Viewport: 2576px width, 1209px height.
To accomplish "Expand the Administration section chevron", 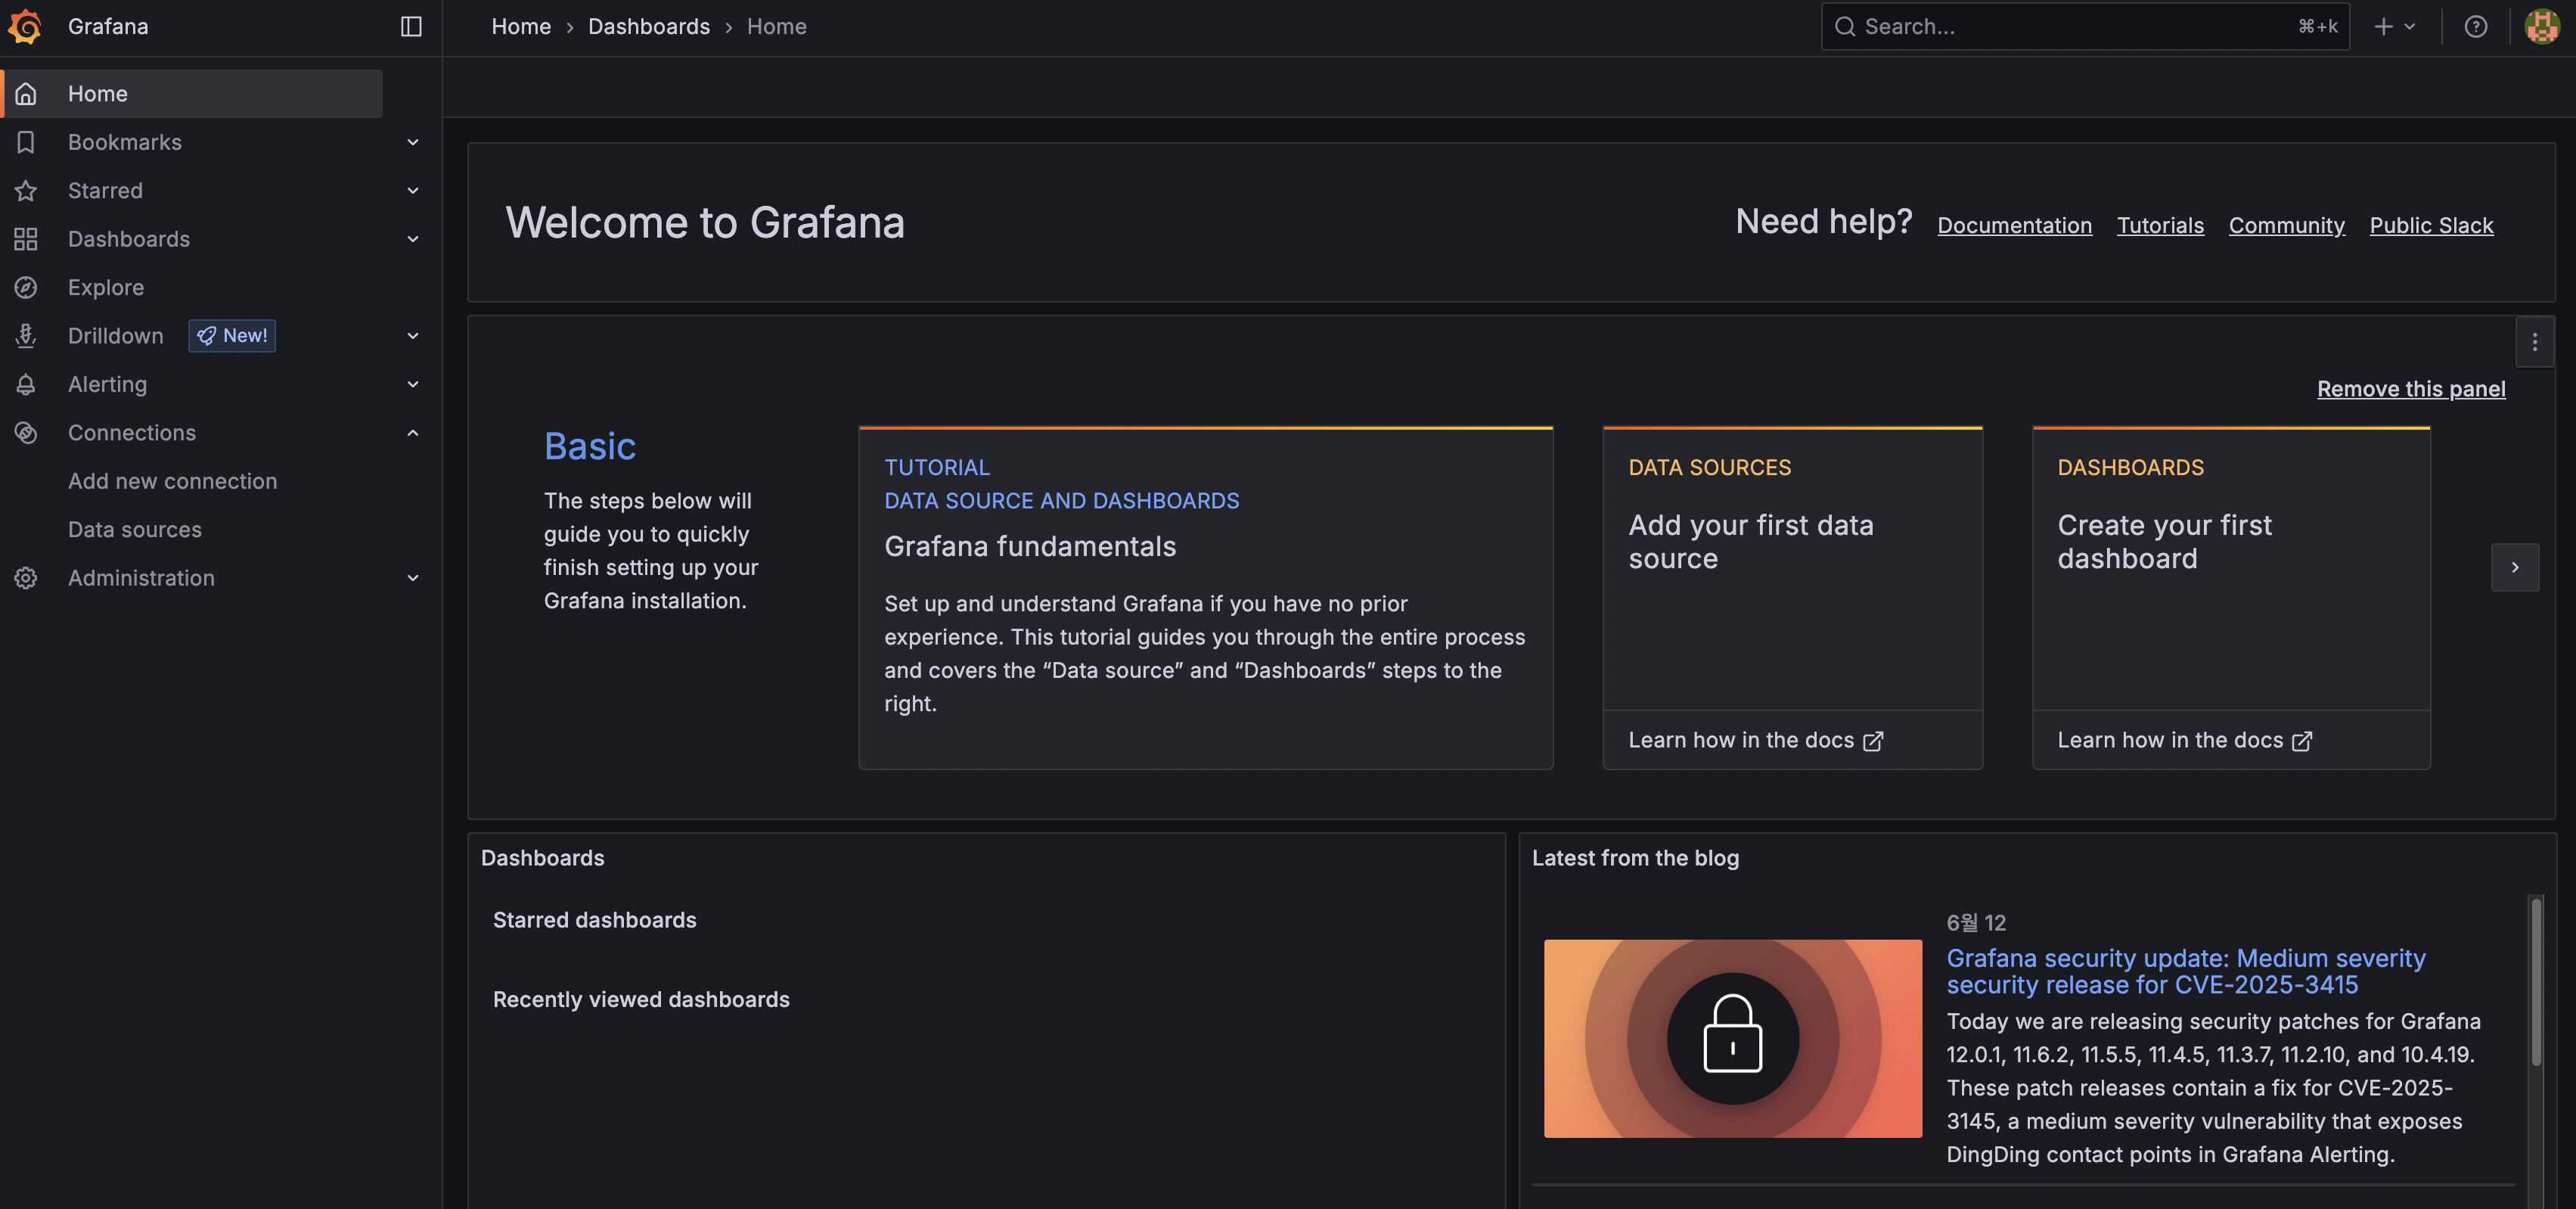I will [413, 578].
